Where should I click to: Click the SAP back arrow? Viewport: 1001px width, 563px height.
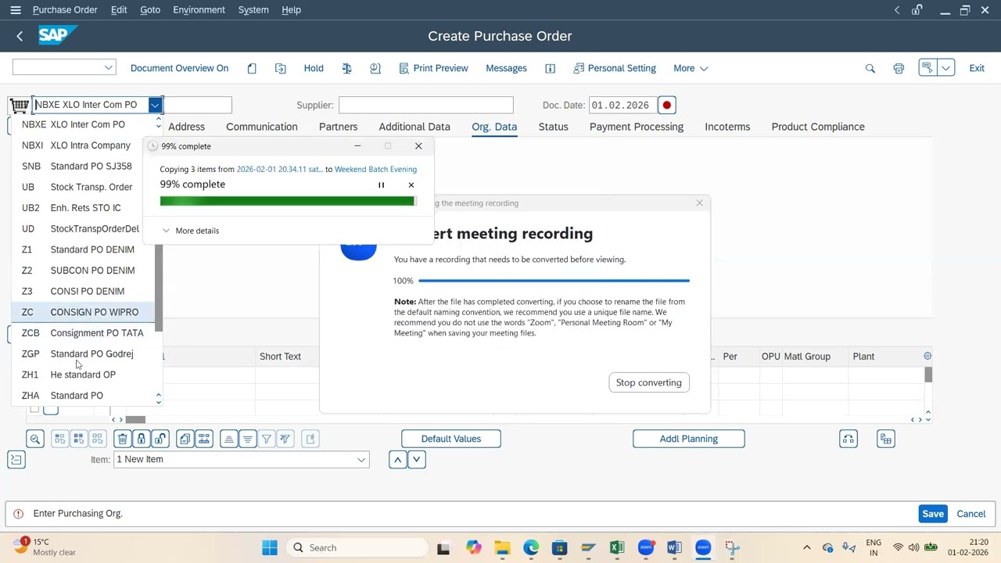[x=20, y=36]
